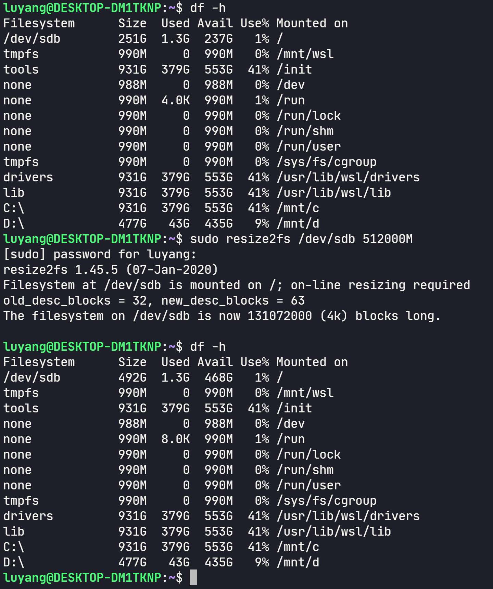Screen dimensions: 493x589
Task: Click the /usr/lib/wsl/drivers path in first listing
Action: 348,177
